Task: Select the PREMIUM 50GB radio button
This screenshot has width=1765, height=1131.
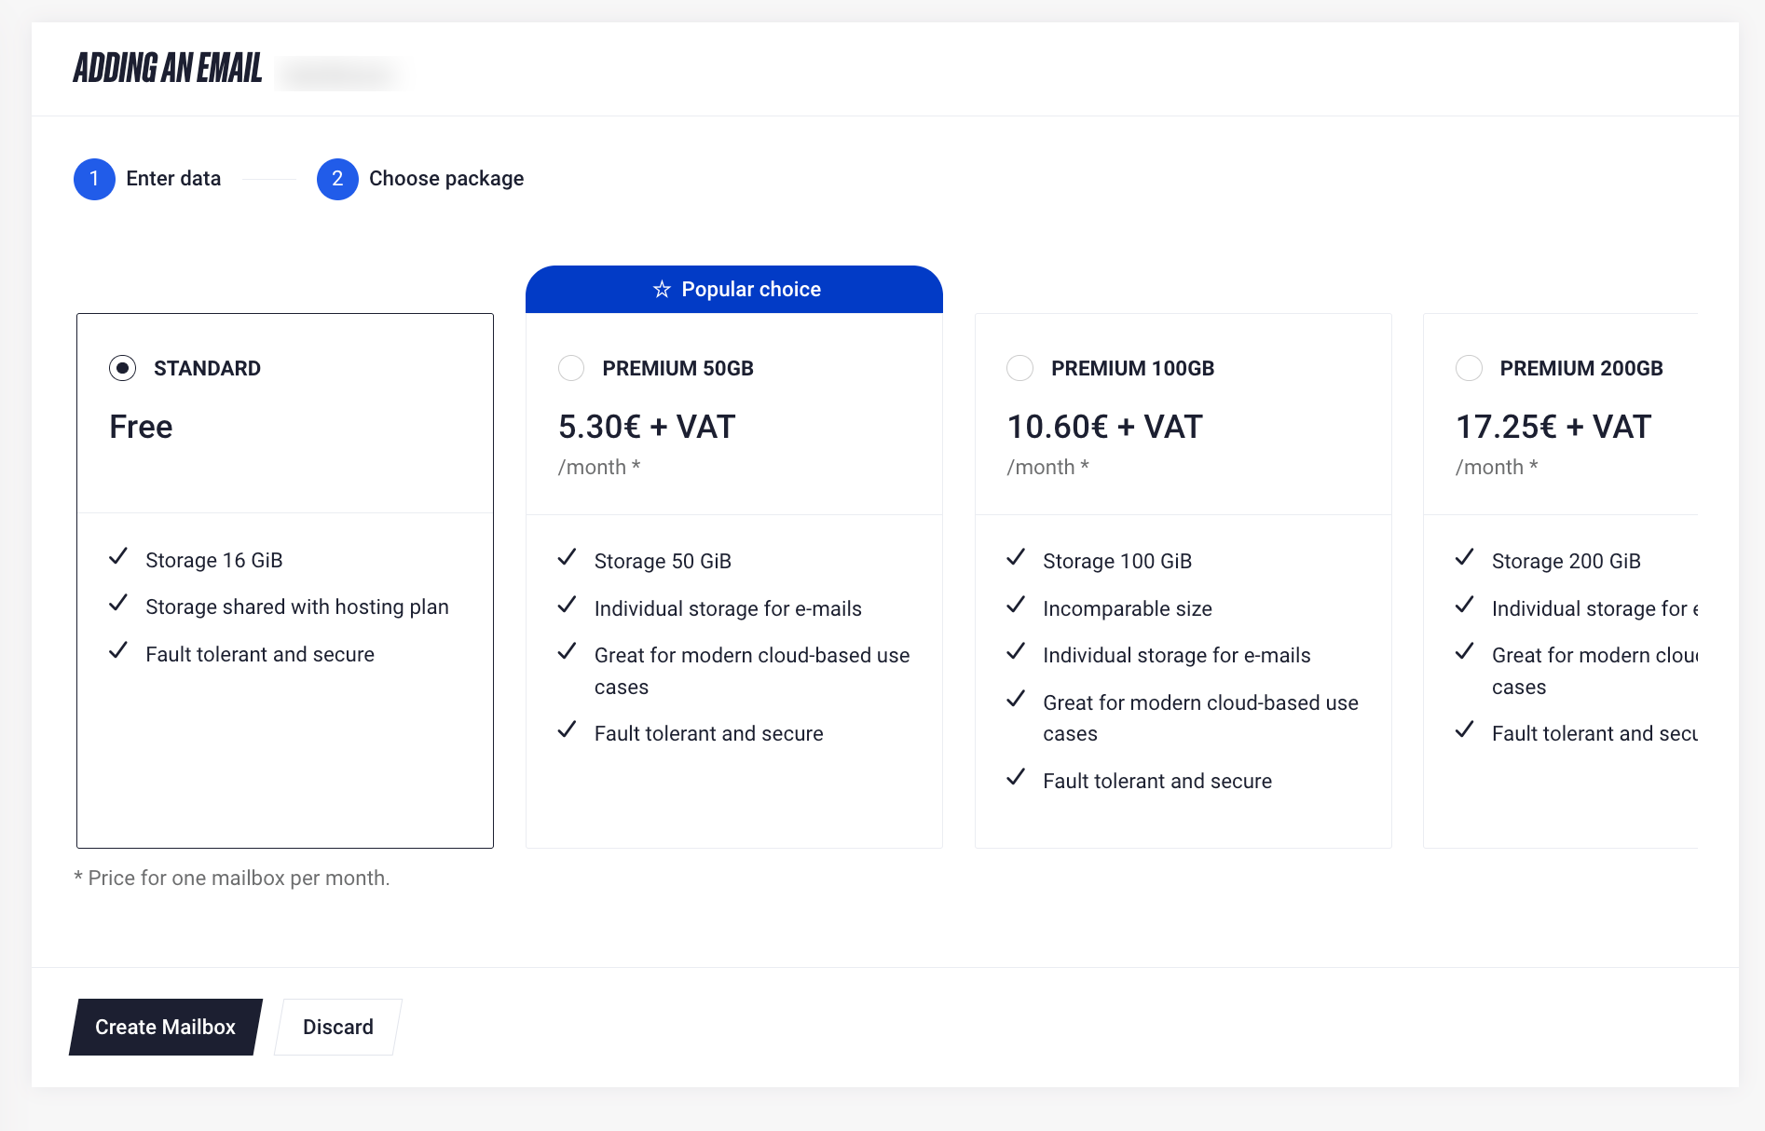Action: 571,368
